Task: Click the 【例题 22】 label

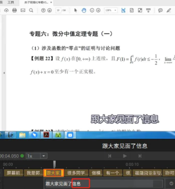Action: coord(42,59)
